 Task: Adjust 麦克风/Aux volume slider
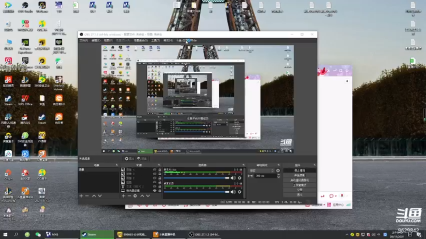[x=196, y=178]
